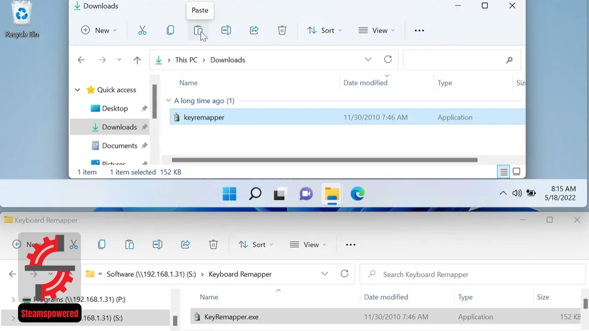The width and height of the screenshot is (589, 331).
Task: Click the Share icon in Keyboard Remapper window
Action: click(x=185, y=245)
